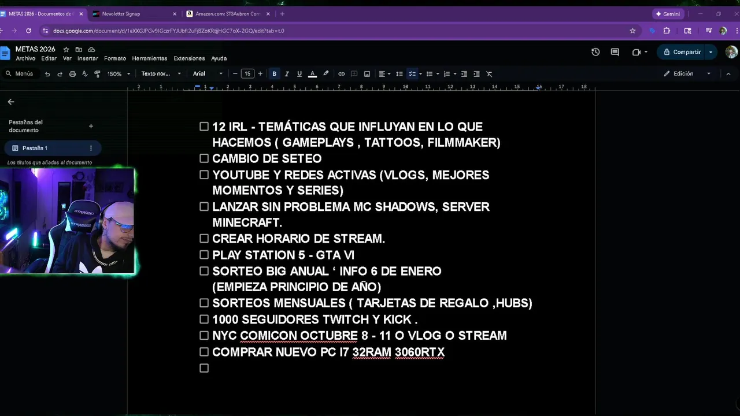
Task: Insert image from the toolbar
Action: (x=367, y=74)
